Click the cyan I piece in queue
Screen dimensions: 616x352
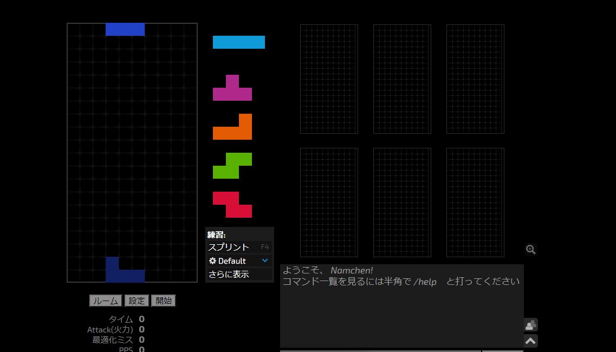tap(239, 42)
